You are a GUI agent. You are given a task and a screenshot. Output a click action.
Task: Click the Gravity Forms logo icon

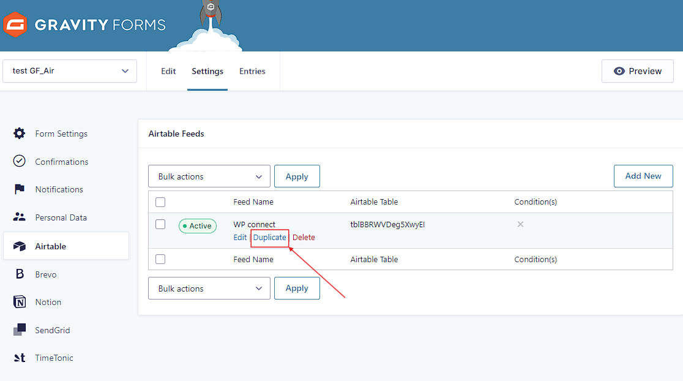coord(15,25)
